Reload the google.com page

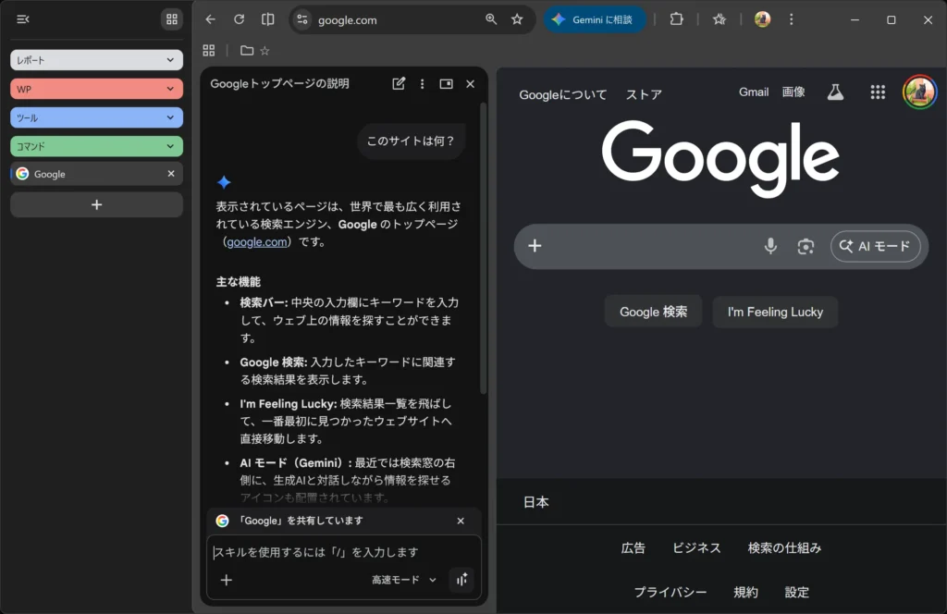[240, 19]
